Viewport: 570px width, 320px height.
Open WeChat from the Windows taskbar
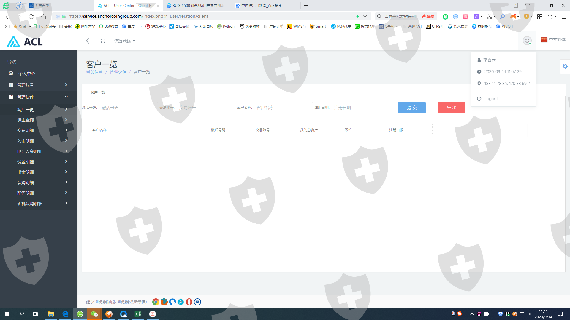(x=94, y=314)
